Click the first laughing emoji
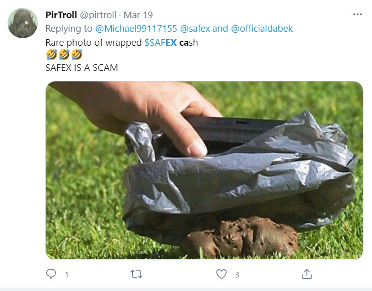 pos(51,55)
